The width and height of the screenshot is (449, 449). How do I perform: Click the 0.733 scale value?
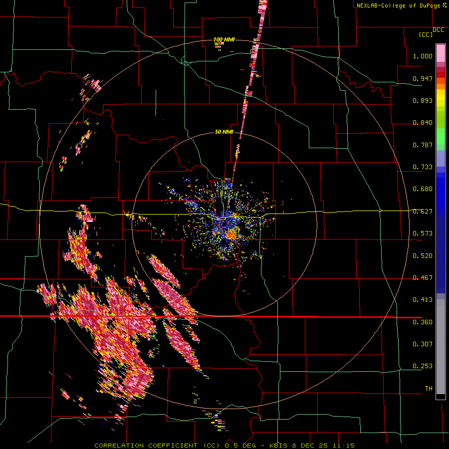click(x=423, y=167)
